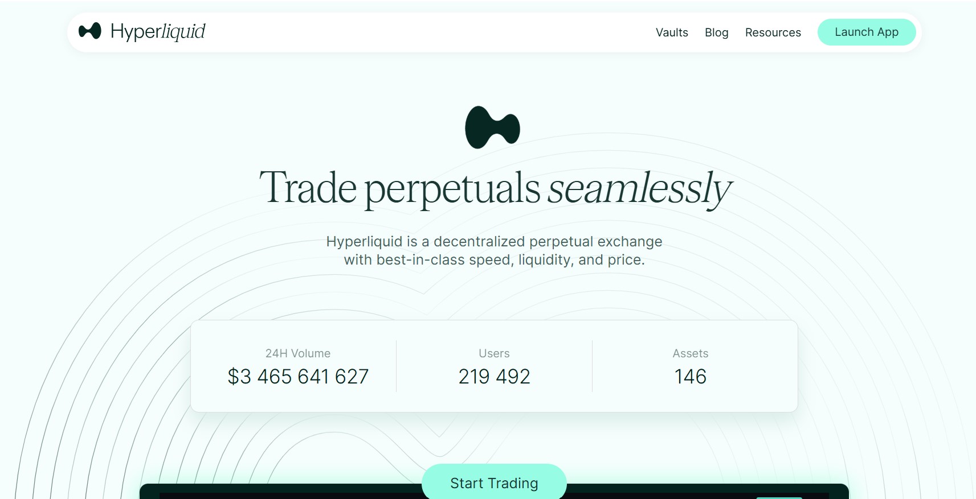976x499 pixels.
Task: Click the italic word seamlessly
Action: point(639,189)
